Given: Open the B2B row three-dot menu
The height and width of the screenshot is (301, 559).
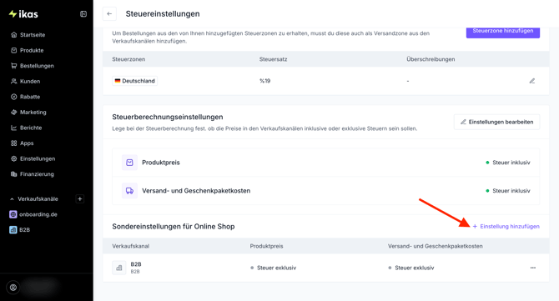Looking at the screenshot, I should 533,268.
